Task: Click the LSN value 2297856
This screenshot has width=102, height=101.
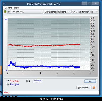Action: point(37,81)
